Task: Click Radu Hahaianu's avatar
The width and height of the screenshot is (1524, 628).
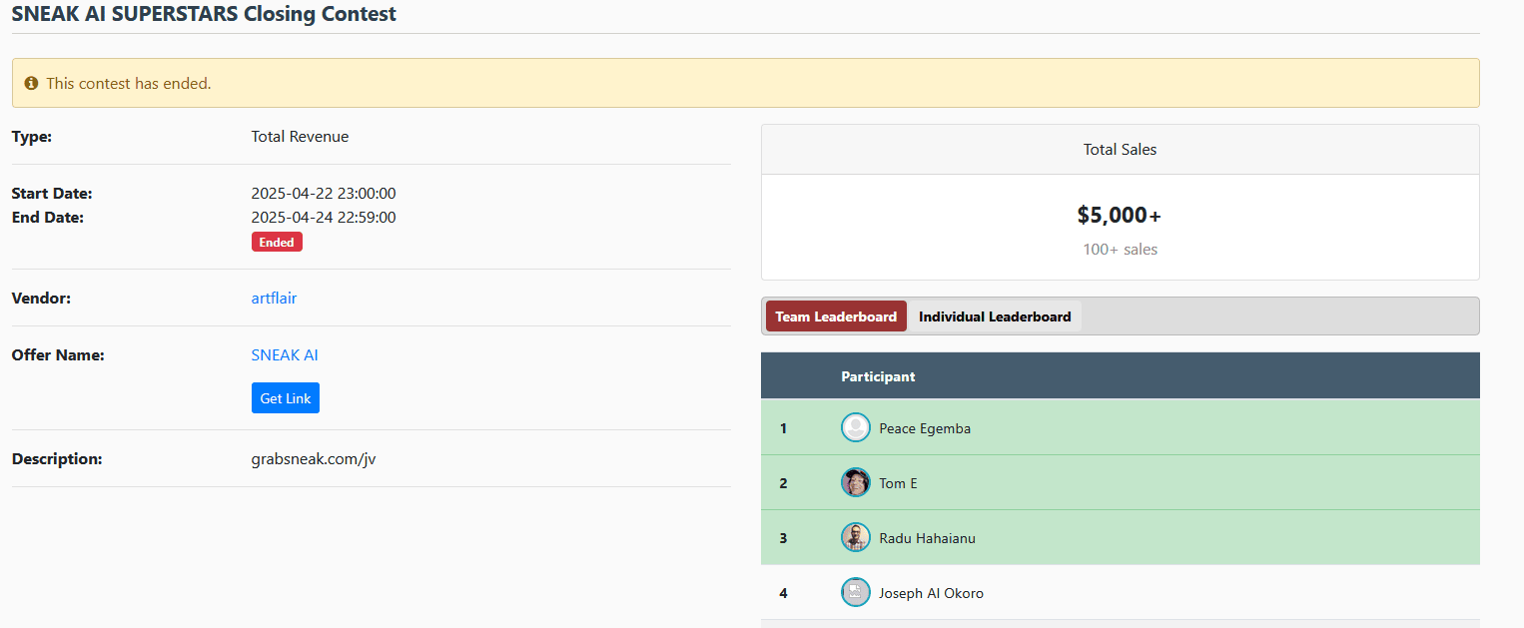Action: coord(856,538)
